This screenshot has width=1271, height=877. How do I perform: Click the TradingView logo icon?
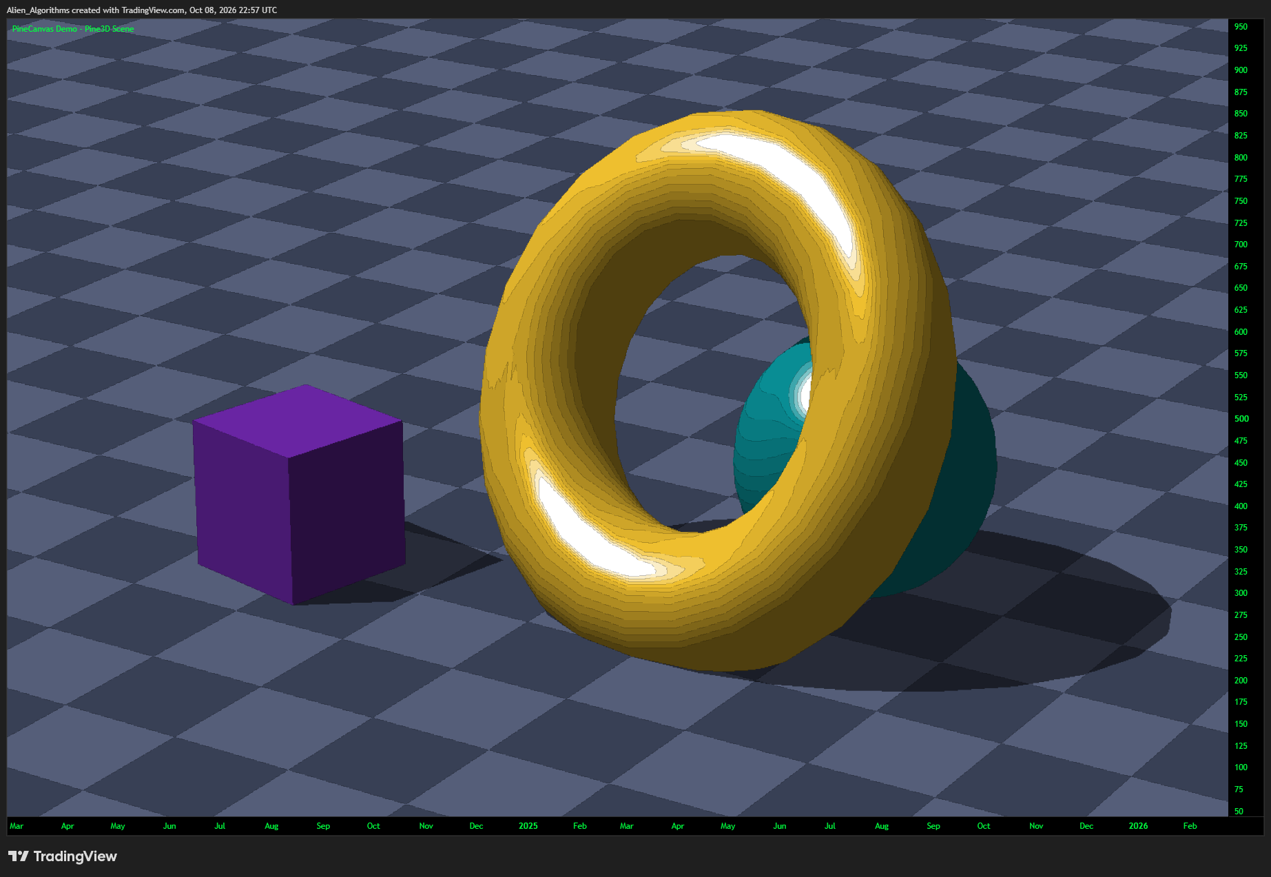(19, 856)
